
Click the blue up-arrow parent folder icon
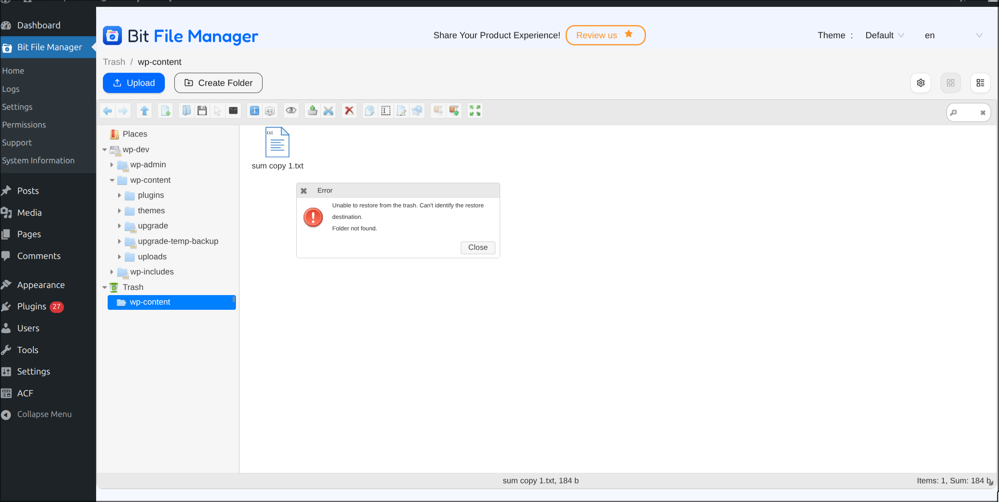(x=145, y=111)
